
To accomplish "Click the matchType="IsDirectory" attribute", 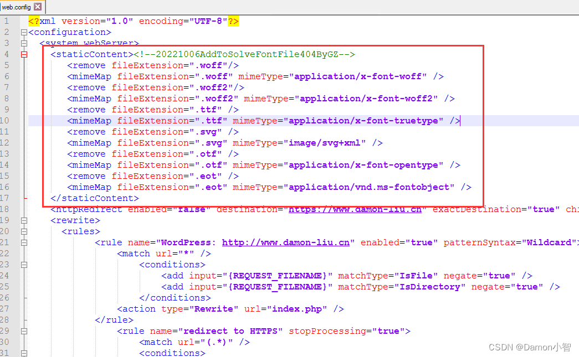I will coord(402,287).
